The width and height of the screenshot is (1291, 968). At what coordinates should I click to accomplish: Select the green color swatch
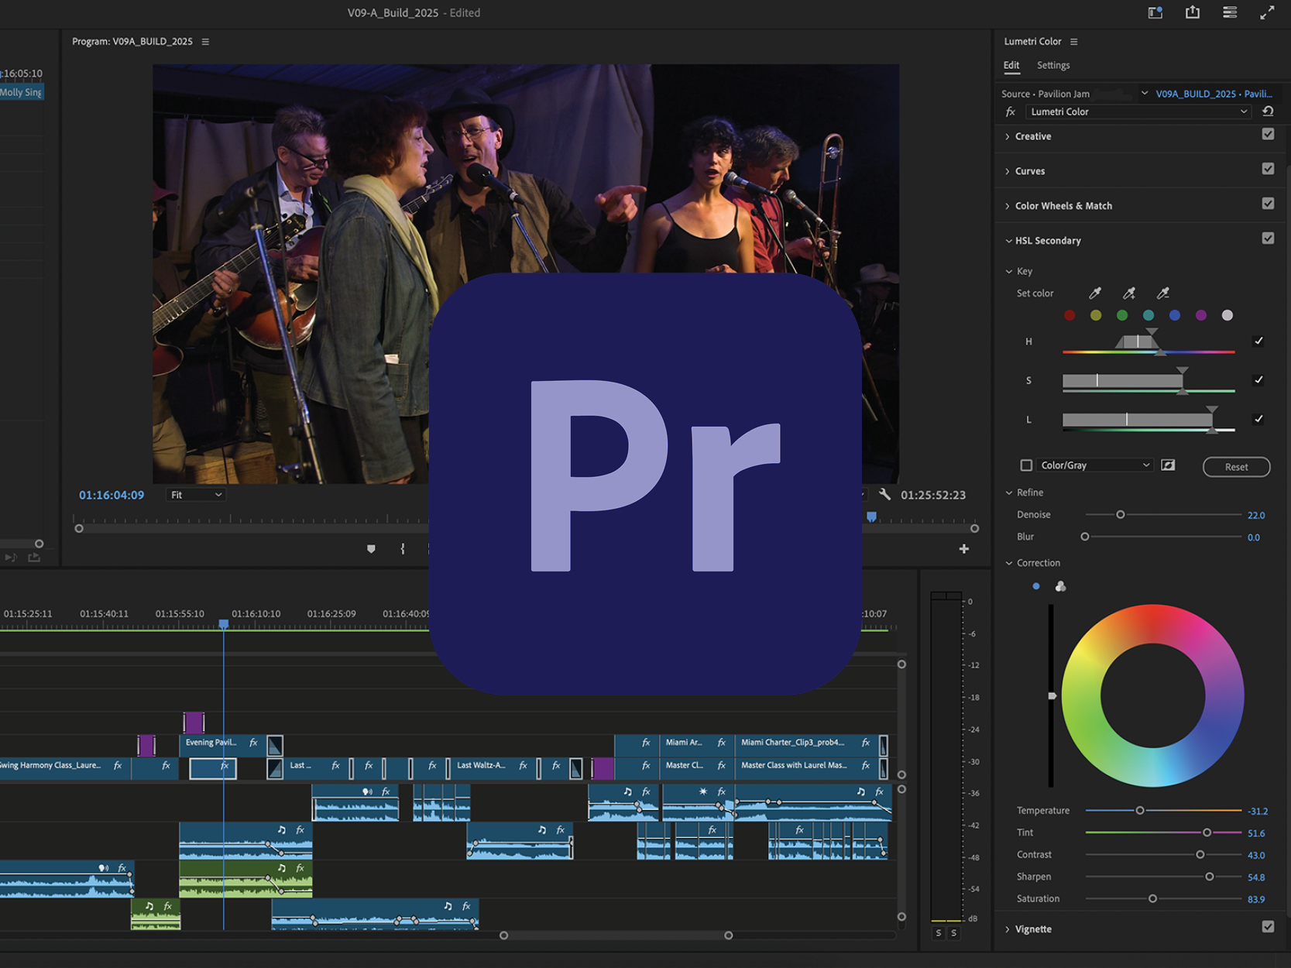pos(1122,315)
